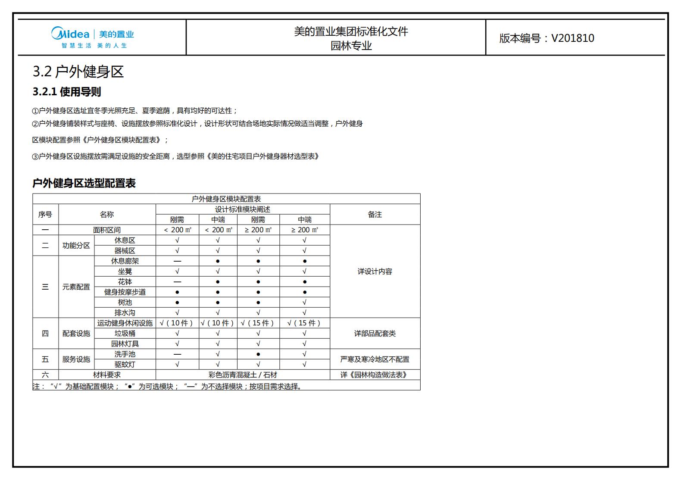Viewport: 684px width, 484px height.
Task: Click the 健身按摩步道 row label
Action: click(x=125, y=292)
